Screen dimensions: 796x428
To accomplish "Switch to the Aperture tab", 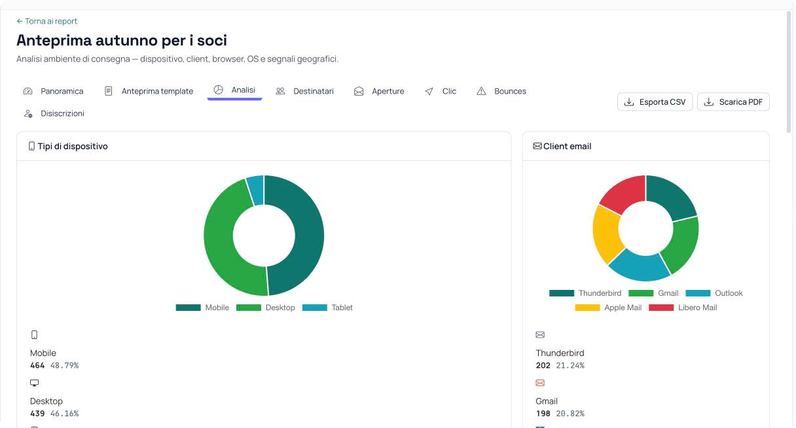I will pyautogui.click(x=379, y=91).
